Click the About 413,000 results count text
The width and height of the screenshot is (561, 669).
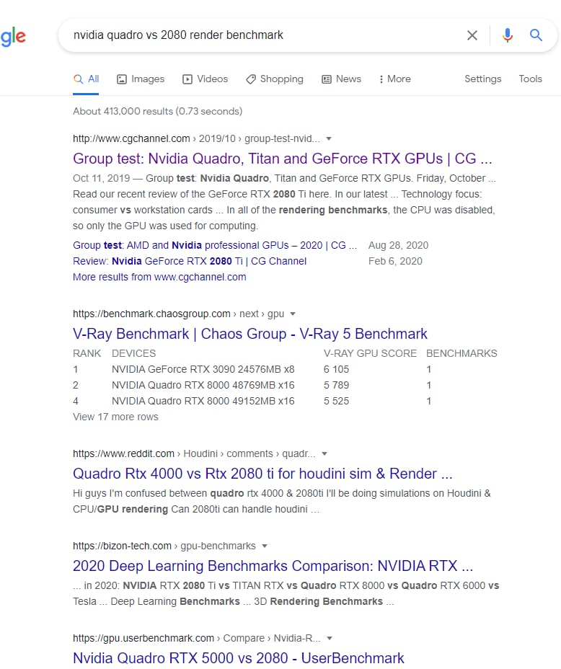click(x=157, y=111)
